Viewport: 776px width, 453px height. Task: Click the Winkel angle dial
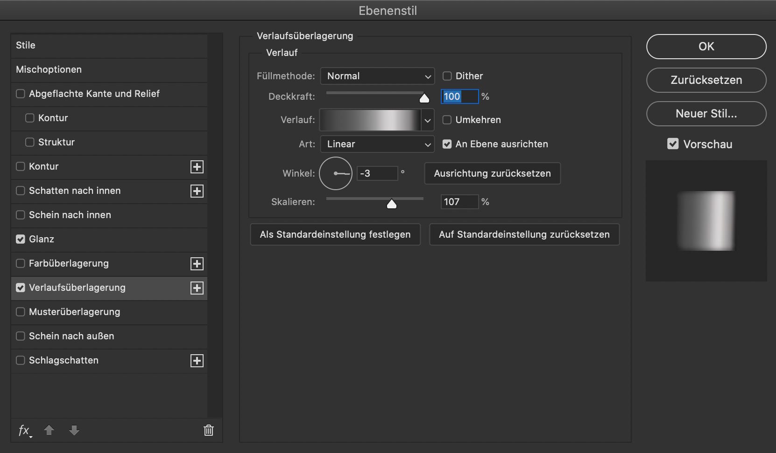tap(336, 173)
